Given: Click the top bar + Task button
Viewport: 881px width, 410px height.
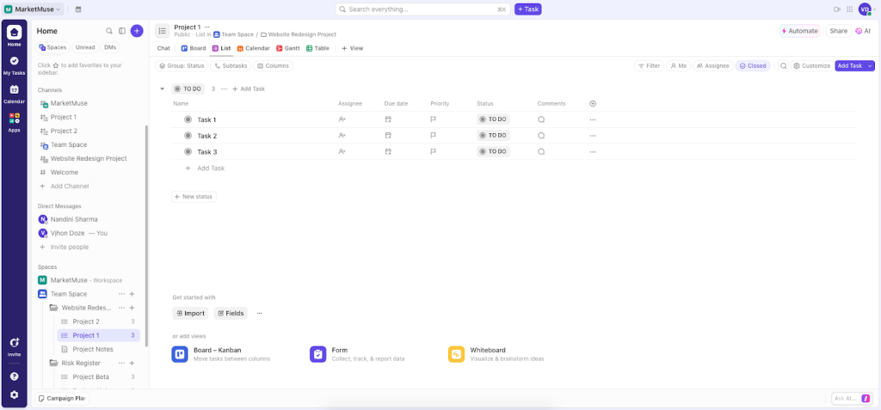Looking at the screenshot, I should pyautogui.click(x=527, y=9).
